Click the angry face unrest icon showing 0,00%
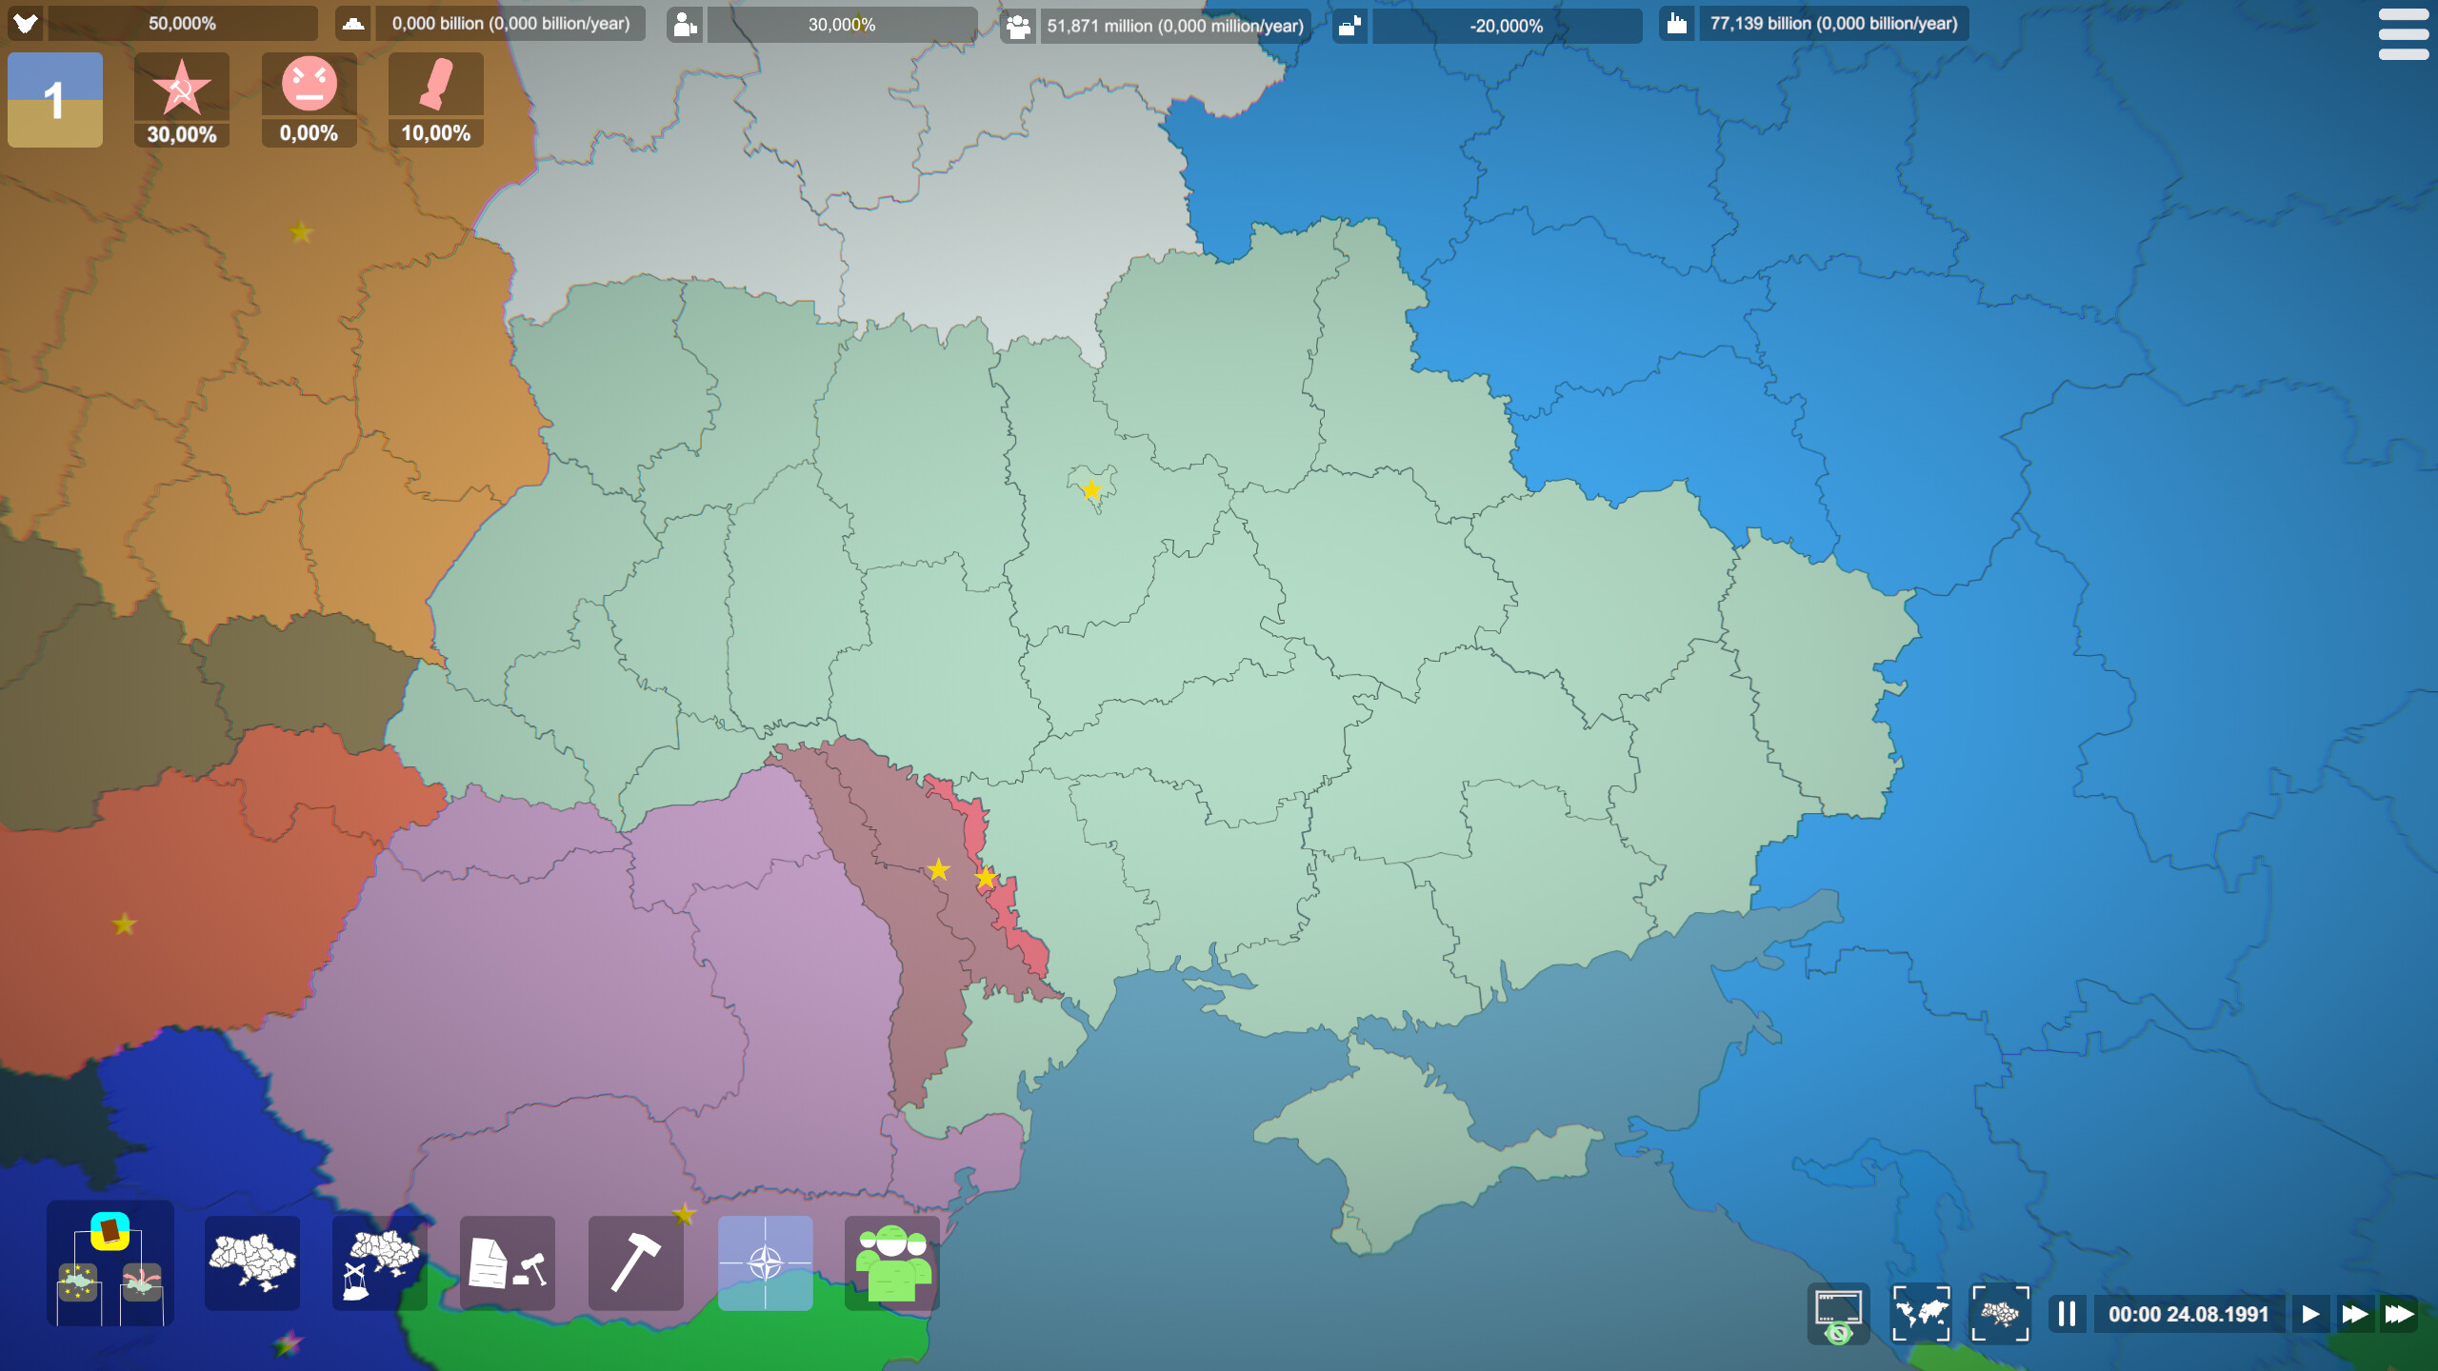Image resolution: width=2438 pixels, height=1371 pixels. pyautogui.click(x=309, y=98)
